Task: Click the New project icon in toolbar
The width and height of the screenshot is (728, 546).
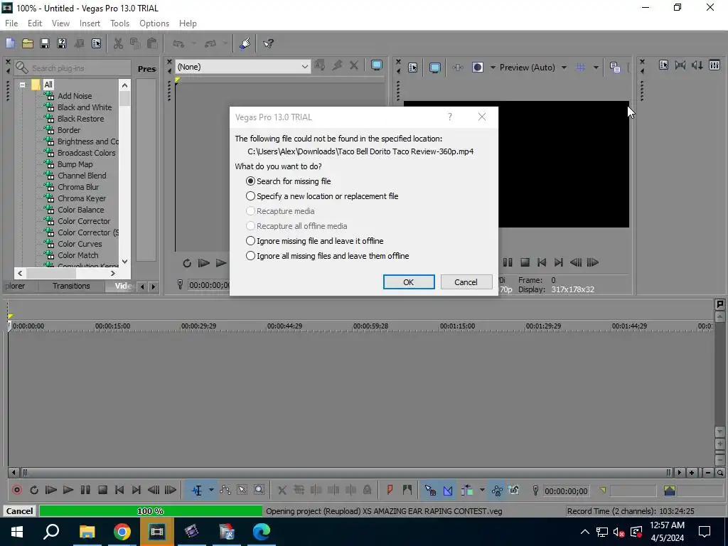Action: coord(10,43)
